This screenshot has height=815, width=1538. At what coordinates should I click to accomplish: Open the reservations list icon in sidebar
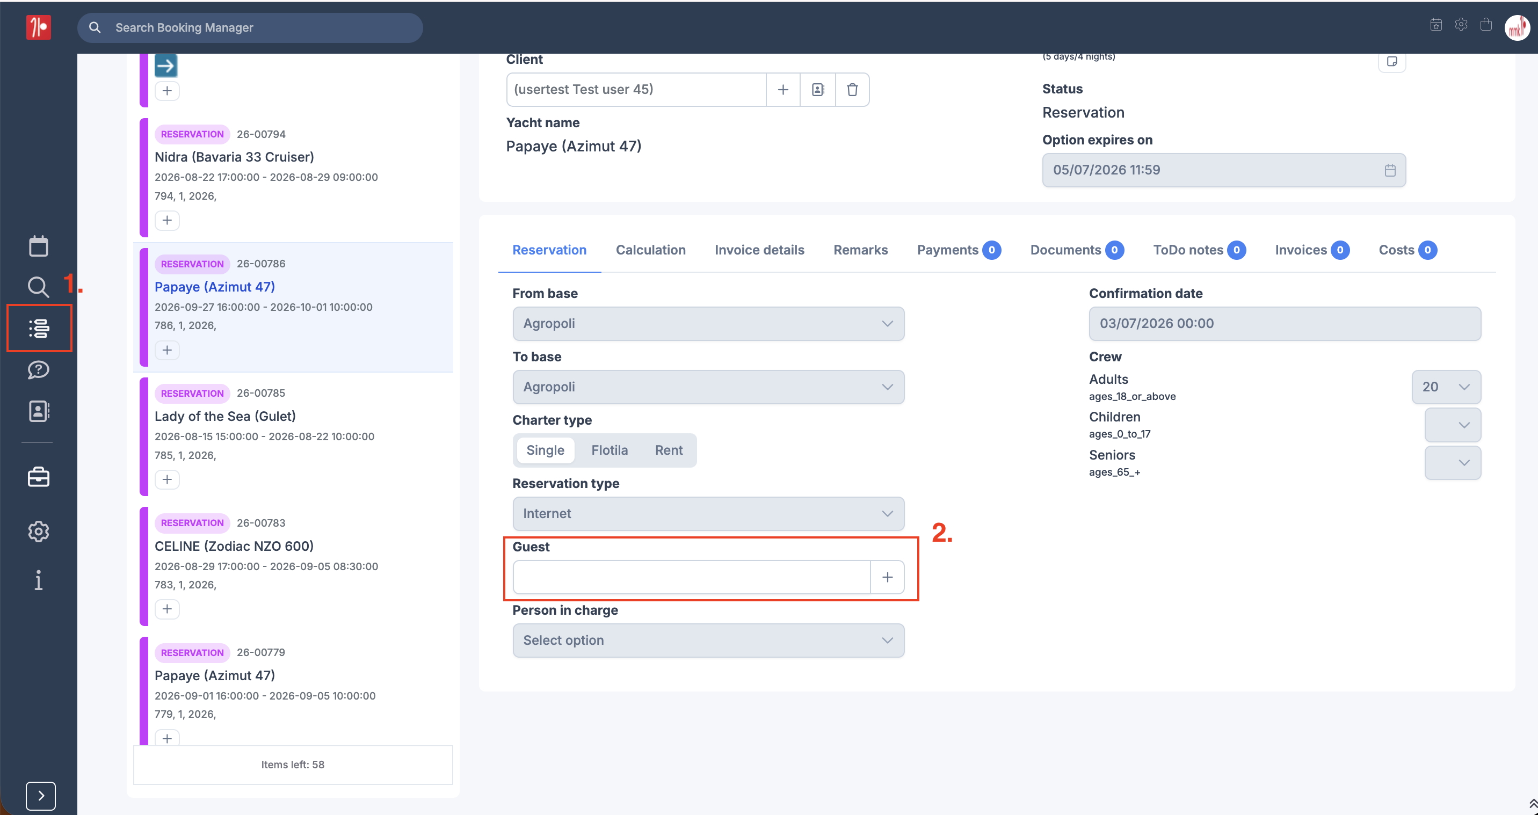click(x=39, y=328)
